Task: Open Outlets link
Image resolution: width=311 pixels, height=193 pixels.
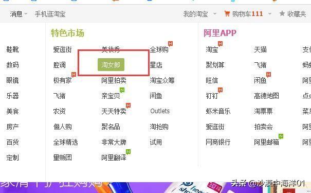Action: [160, 111]
